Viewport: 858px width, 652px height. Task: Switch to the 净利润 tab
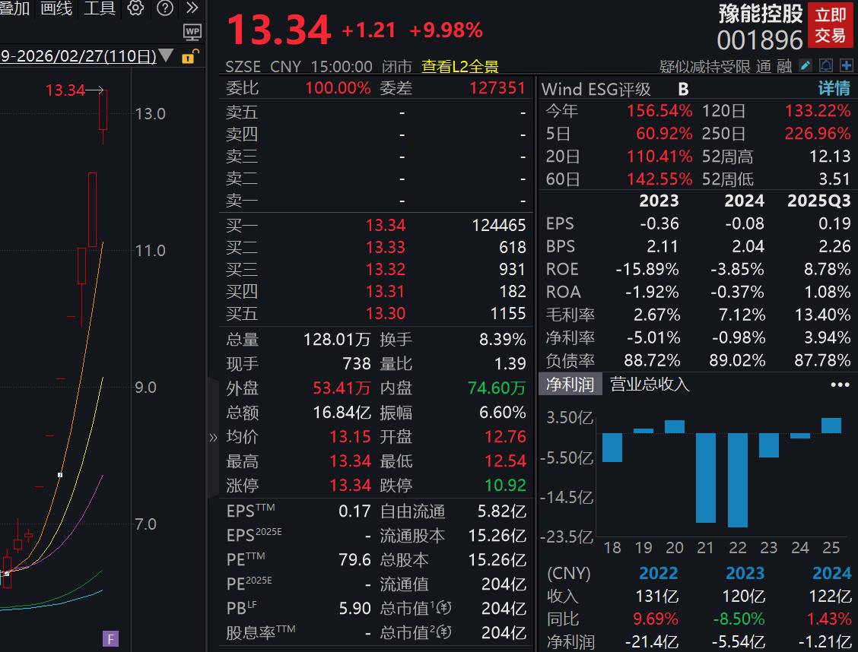(570, 385)
